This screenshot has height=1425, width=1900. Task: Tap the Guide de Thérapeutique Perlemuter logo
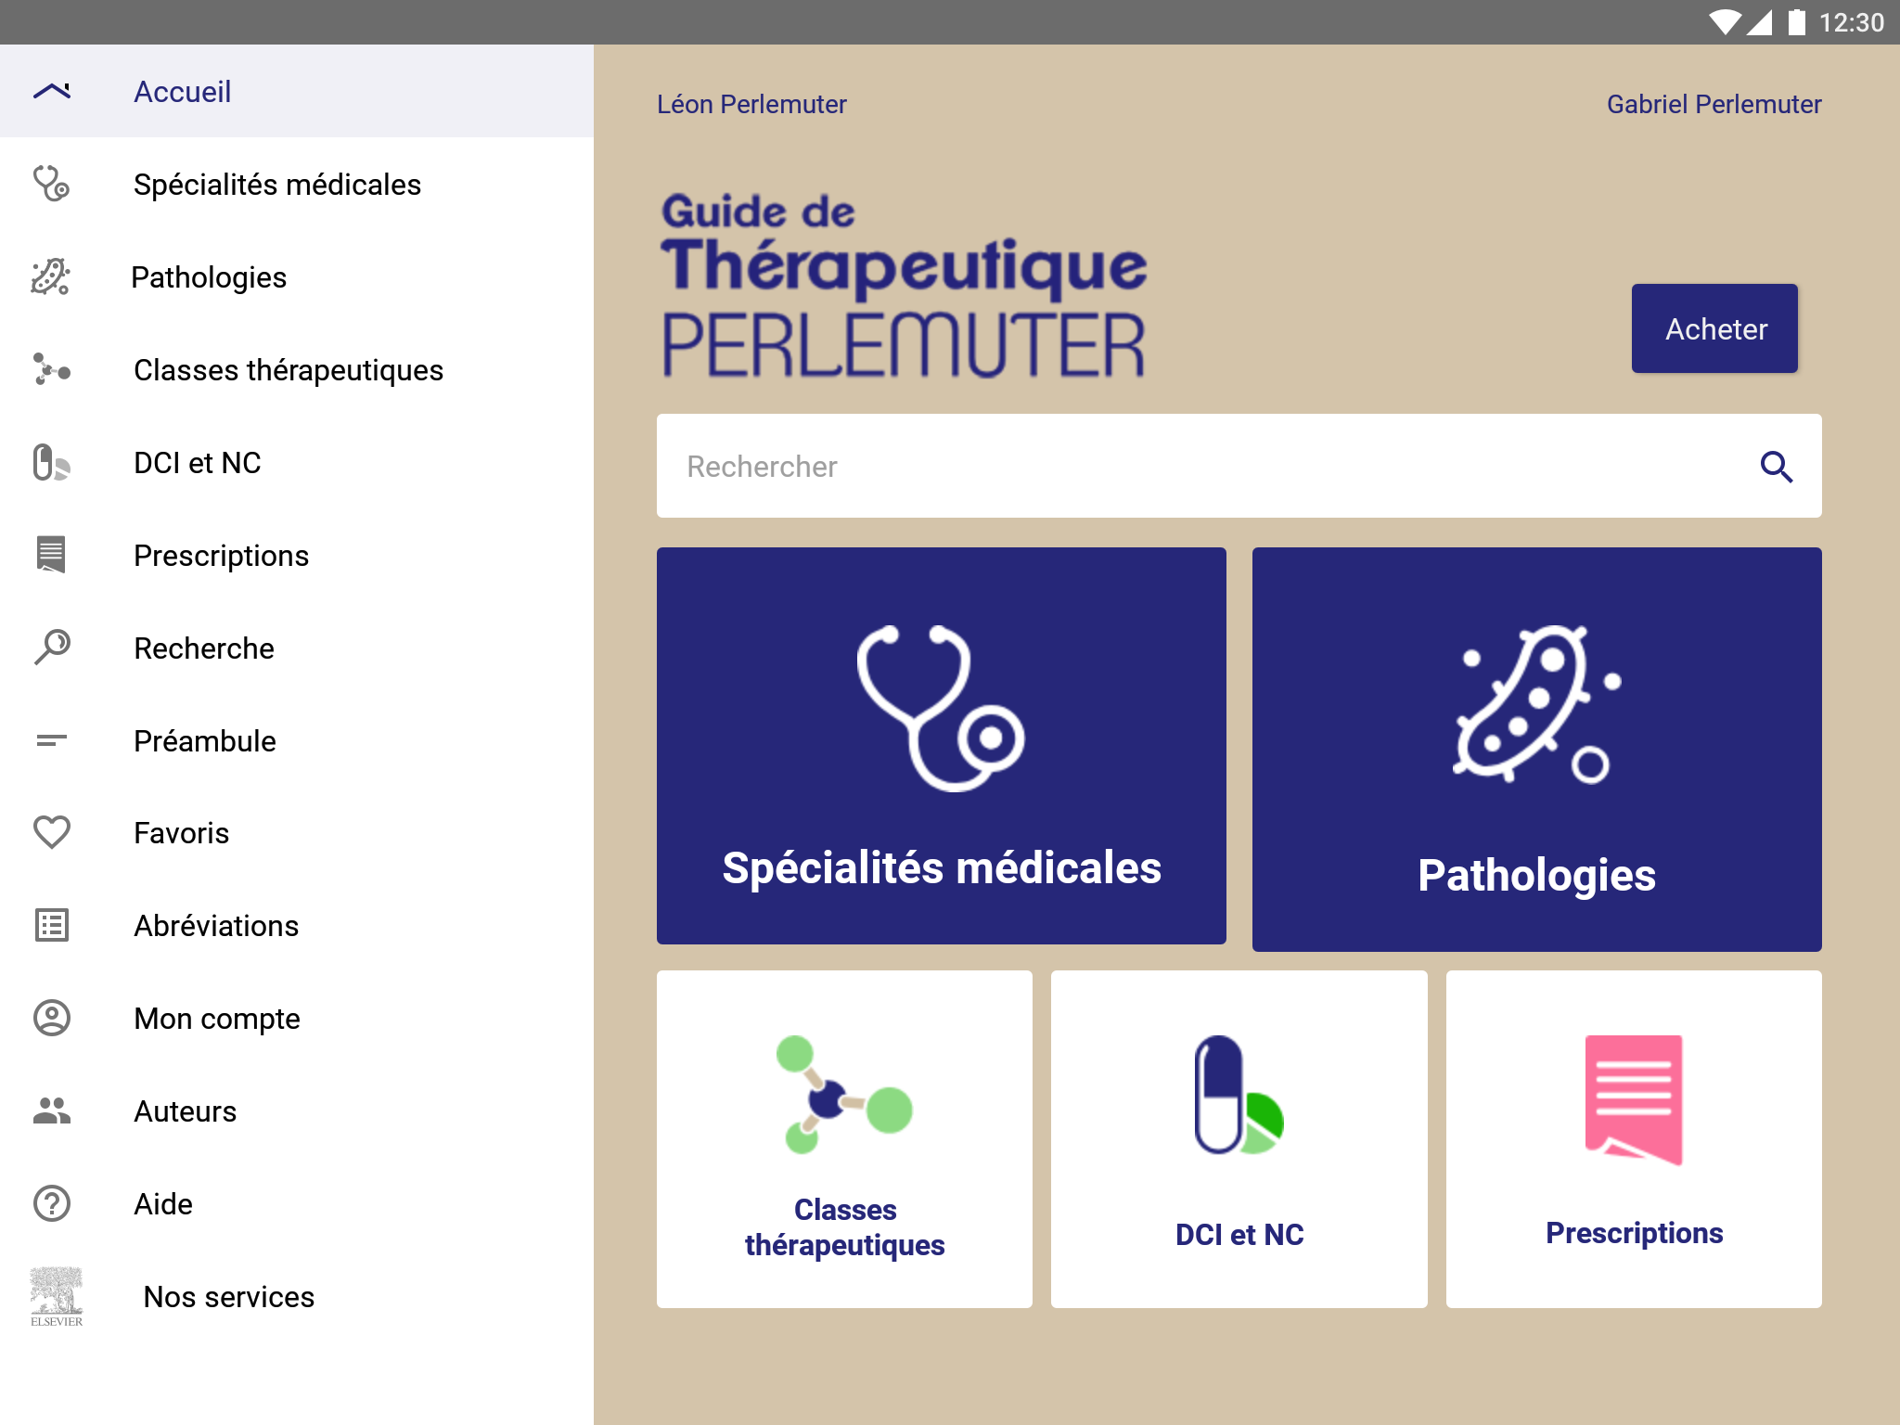click(904, 285)
